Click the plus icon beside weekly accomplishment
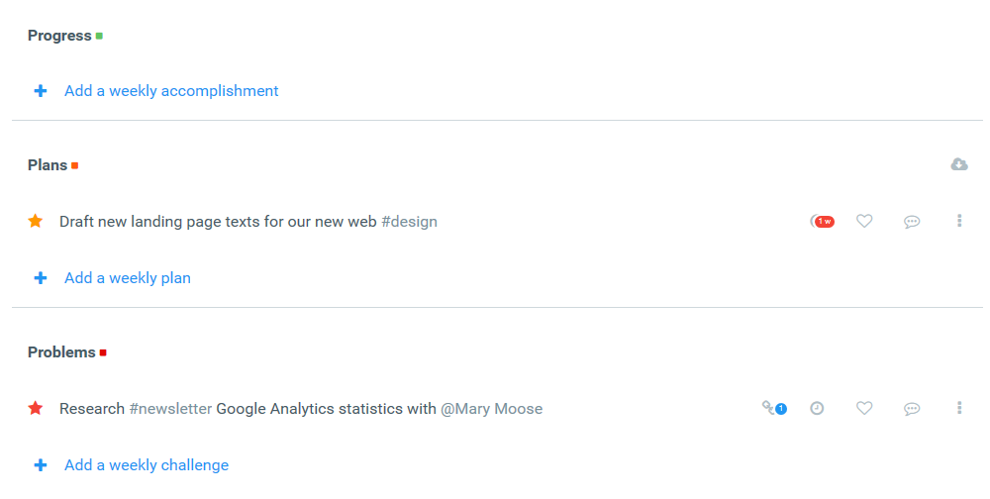The image size is (990, 499). 41,91
